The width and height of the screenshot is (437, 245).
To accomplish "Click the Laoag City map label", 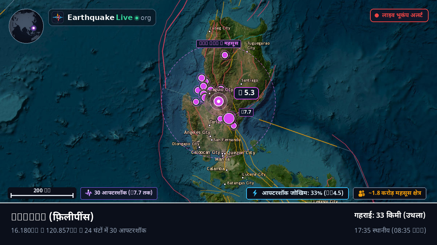I will [220, 28].
